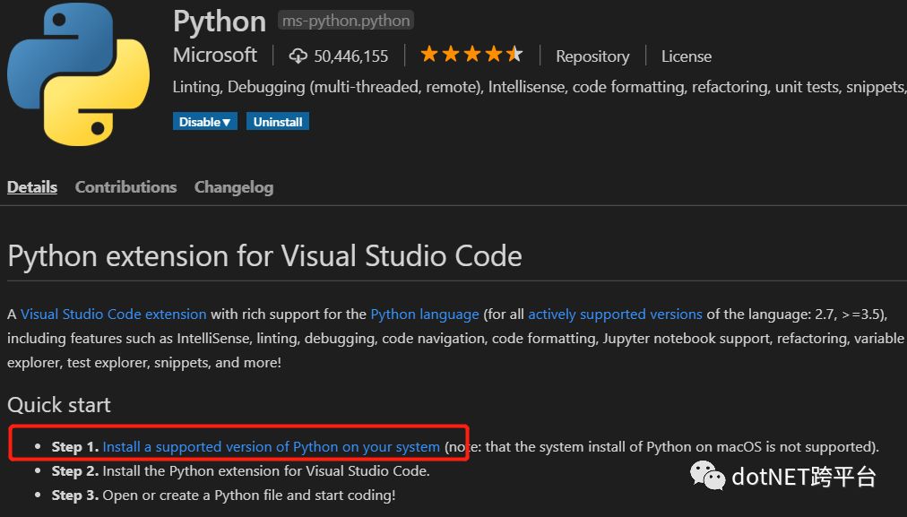The width and height of the screenshot is (907, 517).
Task: Open the actively supported versions link
Action: [615, 314]
